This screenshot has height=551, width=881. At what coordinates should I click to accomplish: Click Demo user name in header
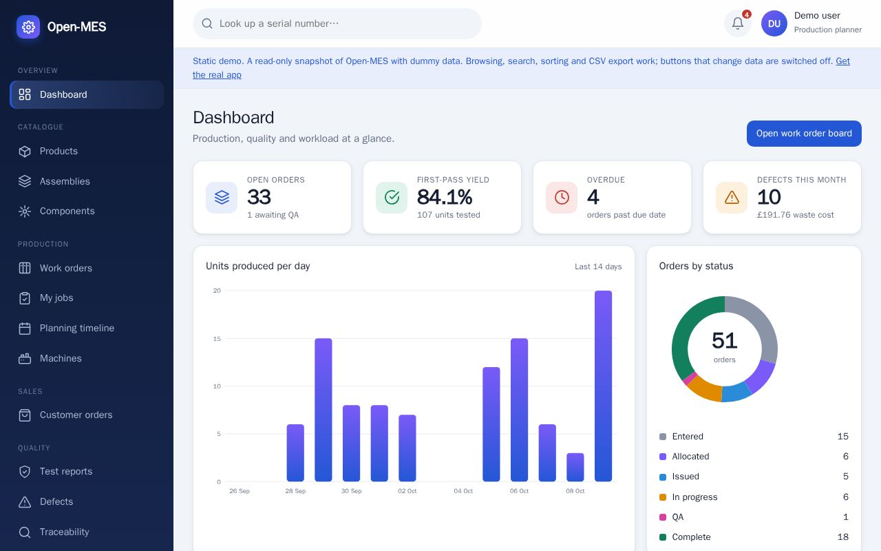pos(817,16)
